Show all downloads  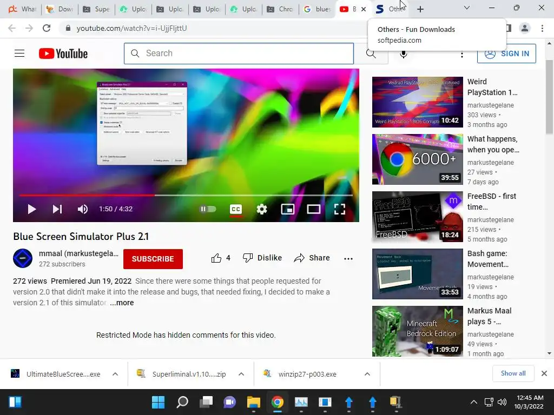(513, 373)
